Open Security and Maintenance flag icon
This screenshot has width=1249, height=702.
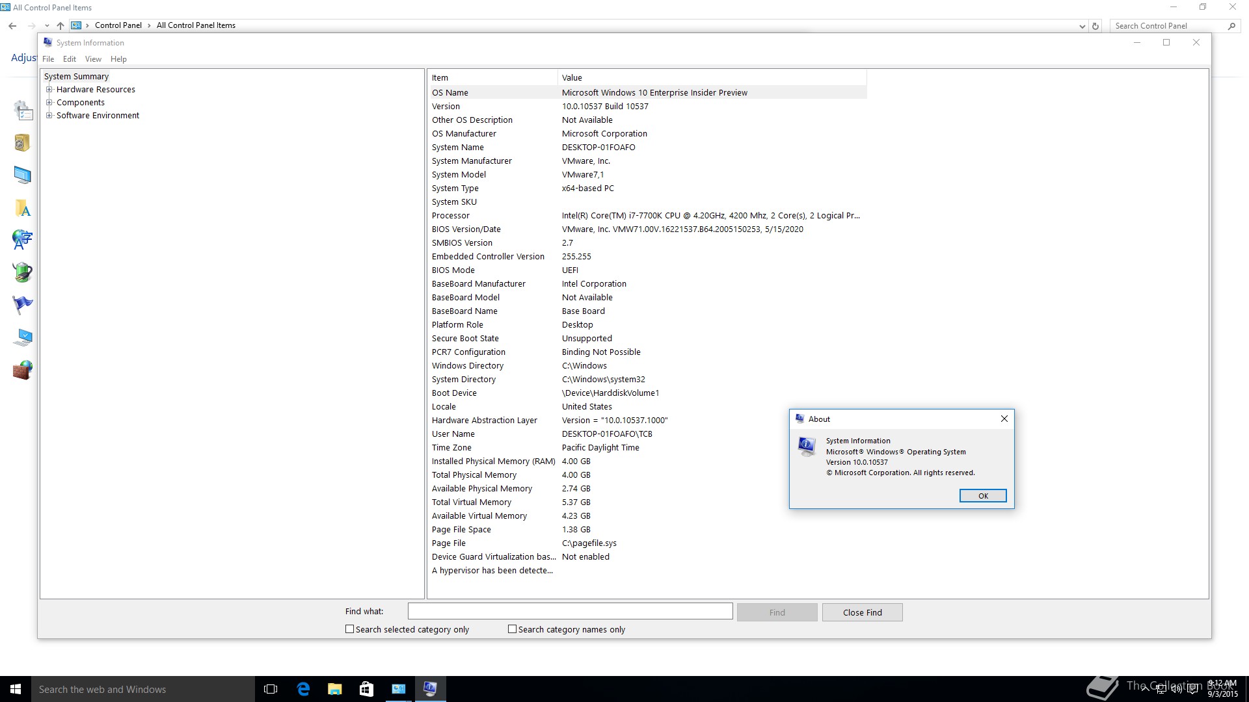point(23,304)
